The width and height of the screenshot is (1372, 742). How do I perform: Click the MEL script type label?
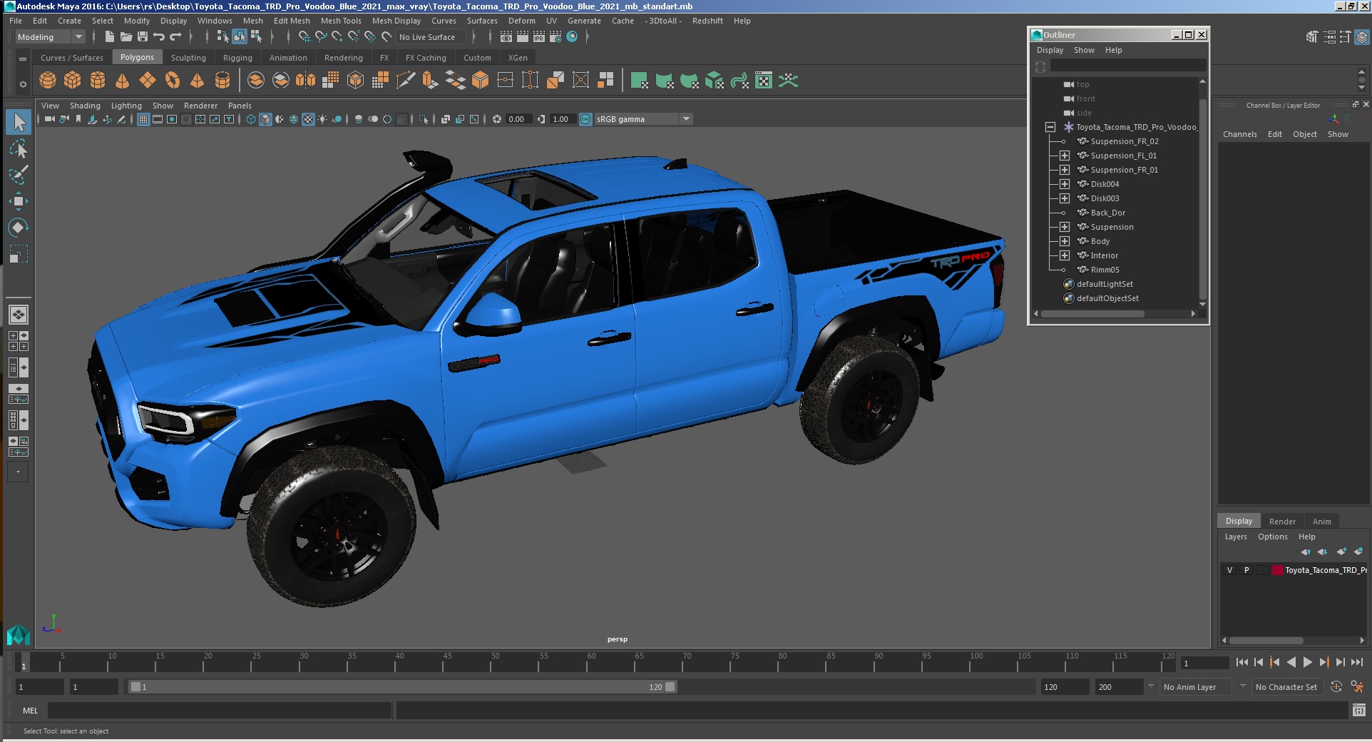pyautogui.click(x=30, y=711)
